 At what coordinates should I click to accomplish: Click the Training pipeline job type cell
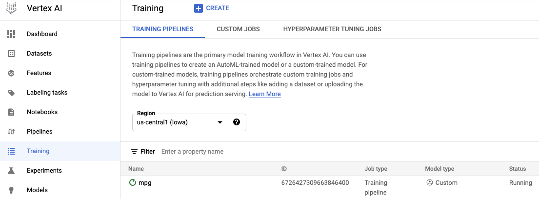(376, 188)
